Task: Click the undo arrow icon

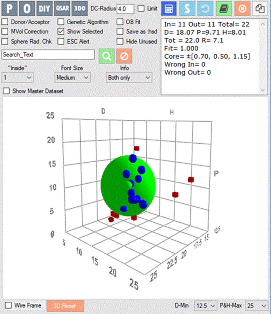Action: (x=205, y=9)
